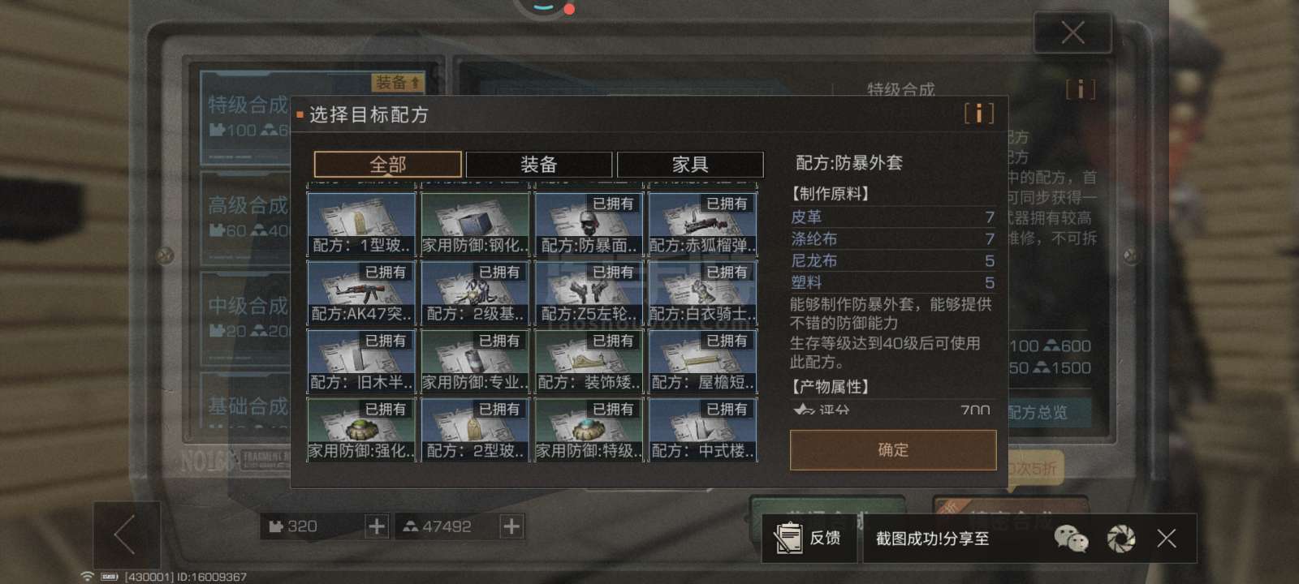Viewport: 1299px width, 584px height.
Task: Switch to the 全部 tab
Action: (x=388, y=165)
